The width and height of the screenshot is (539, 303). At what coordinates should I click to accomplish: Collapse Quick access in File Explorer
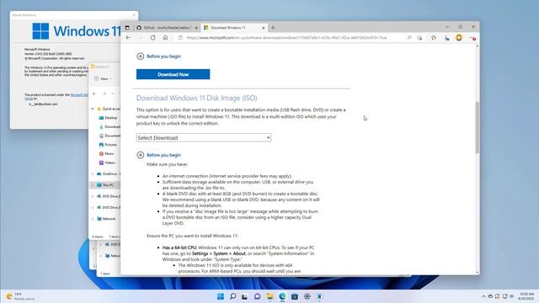(x=93, y=109)
